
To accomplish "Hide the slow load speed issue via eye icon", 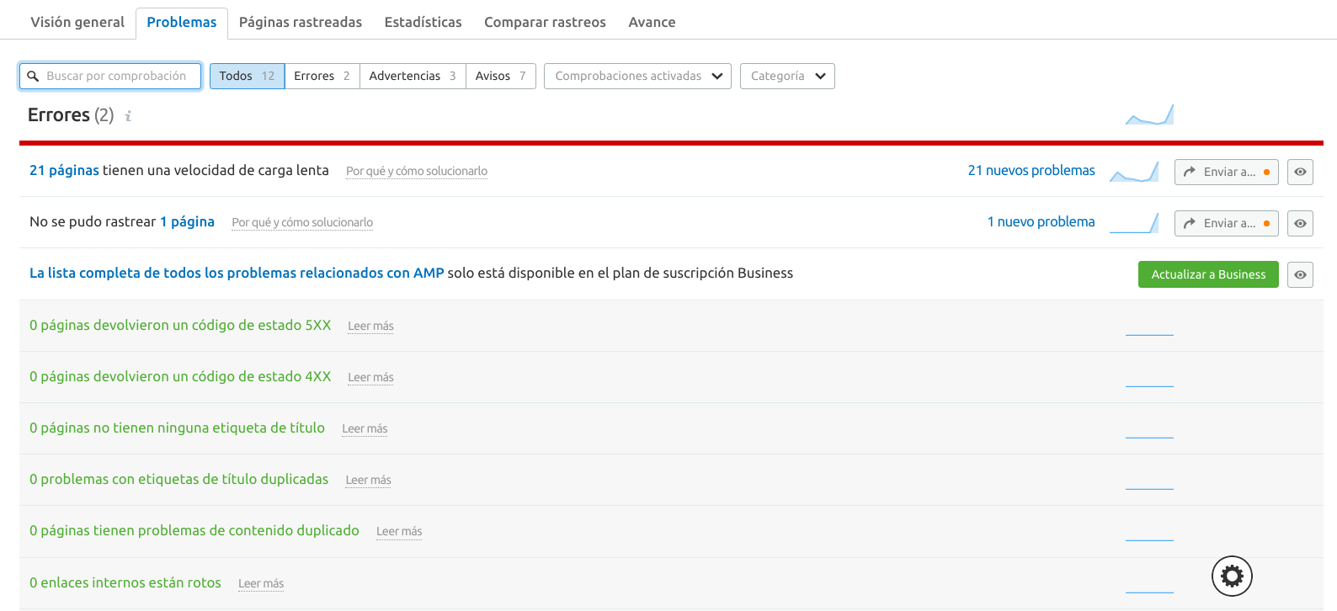I will [1300, 172].
